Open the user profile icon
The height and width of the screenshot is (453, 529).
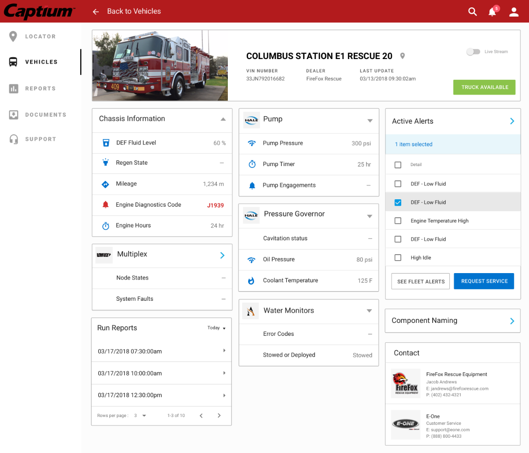[513, 12]
